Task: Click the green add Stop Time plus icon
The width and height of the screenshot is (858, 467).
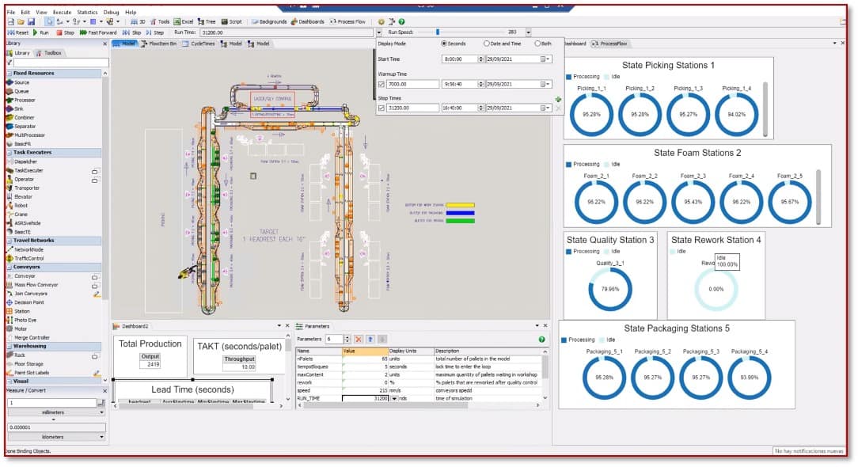Action: coord(558,100)
